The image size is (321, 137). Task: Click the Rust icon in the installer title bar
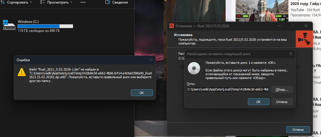coord(172,26)
